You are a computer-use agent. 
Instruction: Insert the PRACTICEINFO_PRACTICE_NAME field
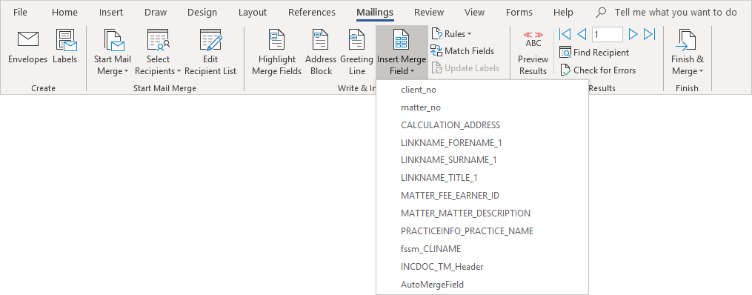pos(482,231)
